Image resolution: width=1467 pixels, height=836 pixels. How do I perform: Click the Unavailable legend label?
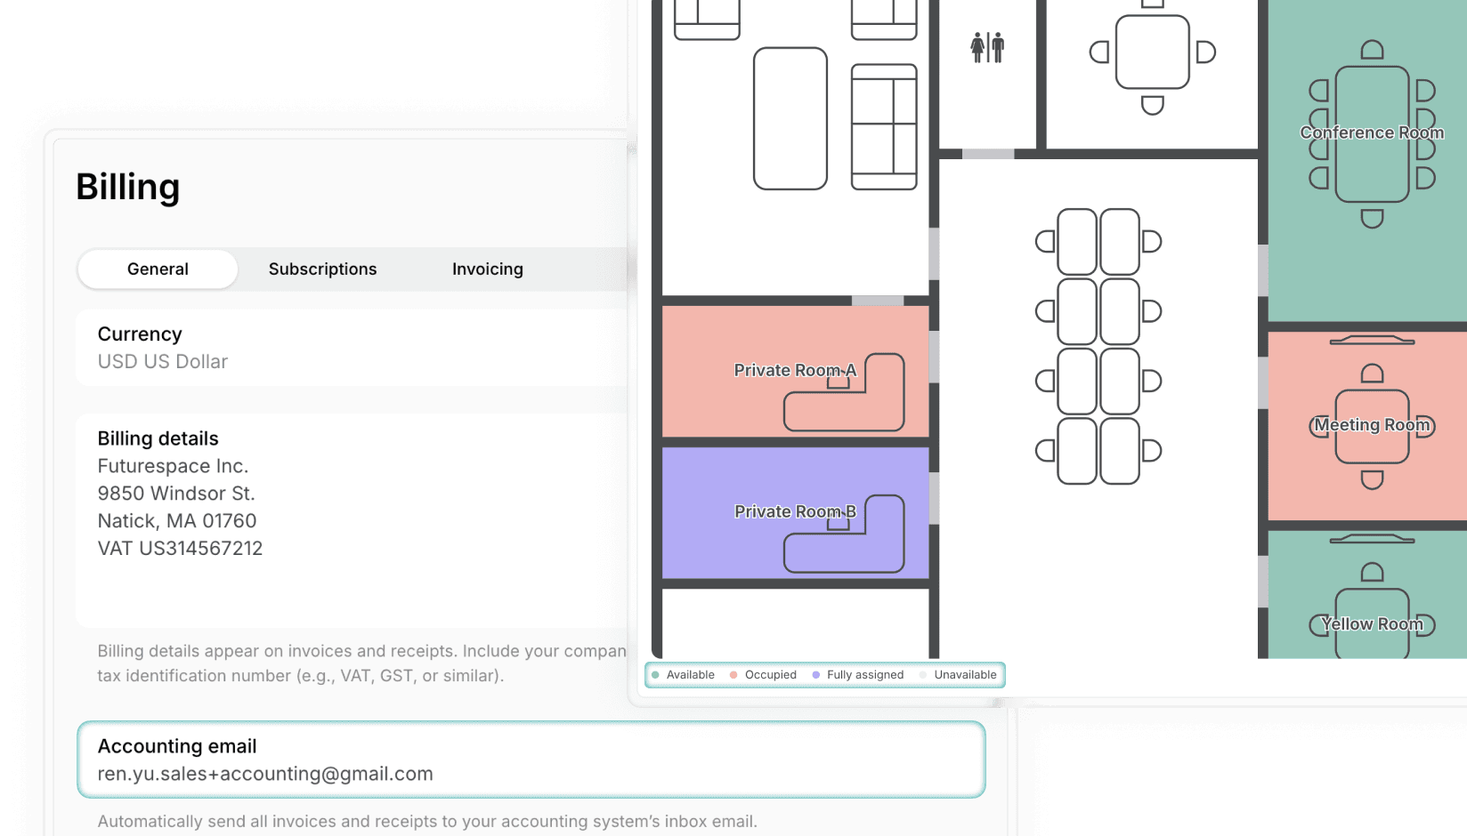[966, 675]
